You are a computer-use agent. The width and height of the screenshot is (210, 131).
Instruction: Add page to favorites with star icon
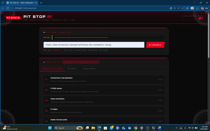coord(182,8)
